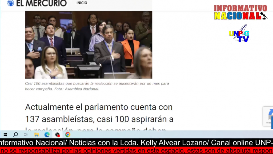Screen dimensions: 273x154
Task: Select the text "137 asambleístas, casi 100 aspirarán a"
Action: (99, 119)
